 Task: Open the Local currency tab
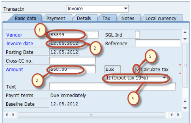click(x=161, y=18)
